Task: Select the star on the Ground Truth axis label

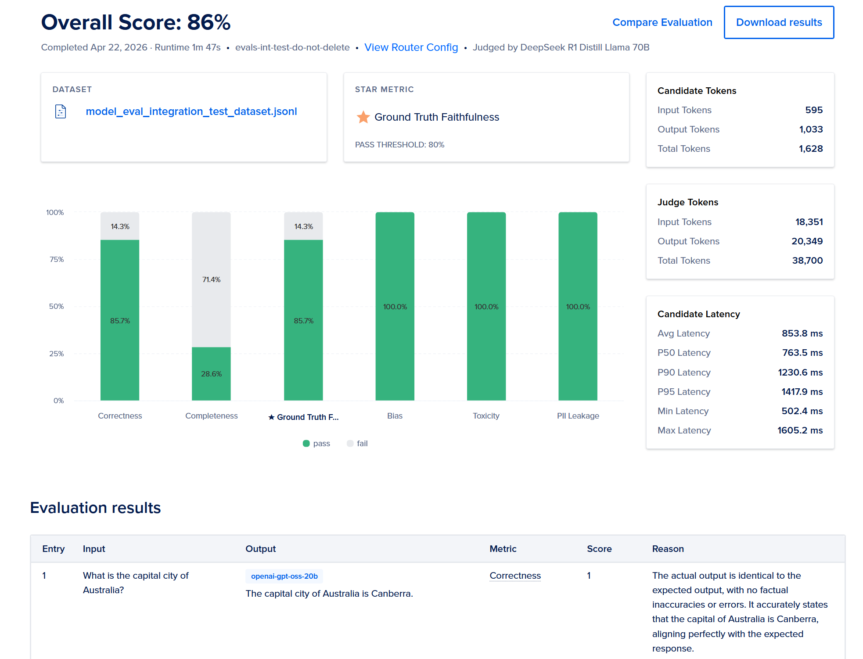Action: coord(271,417)
